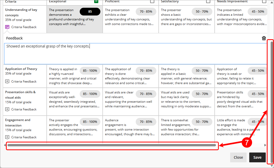Enable the Satisfactory column checkbox
274x168 pixels.
click(x=208, y=2)
